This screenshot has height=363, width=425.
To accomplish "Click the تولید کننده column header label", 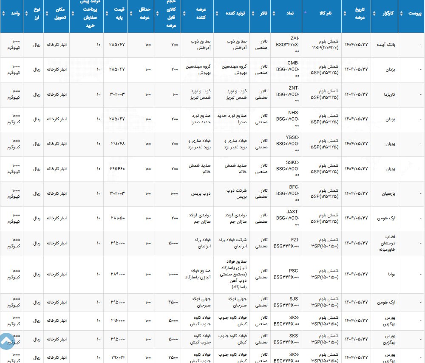I will coord(235,13).
